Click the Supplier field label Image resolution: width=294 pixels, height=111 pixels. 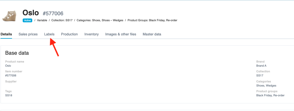11,81
